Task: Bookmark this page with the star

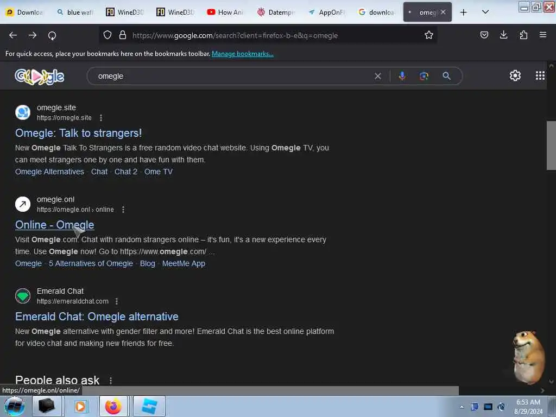Action: tap(429, 35)
